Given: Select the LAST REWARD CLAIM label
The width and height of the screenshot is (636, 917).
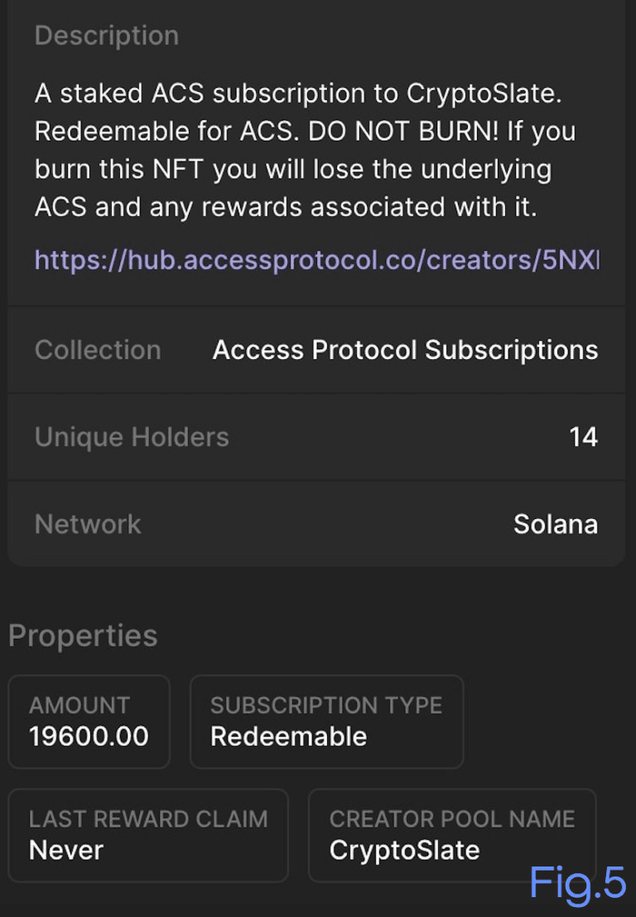Looking at the screenshot, I should pyautogui.click(x=148, y=819).
